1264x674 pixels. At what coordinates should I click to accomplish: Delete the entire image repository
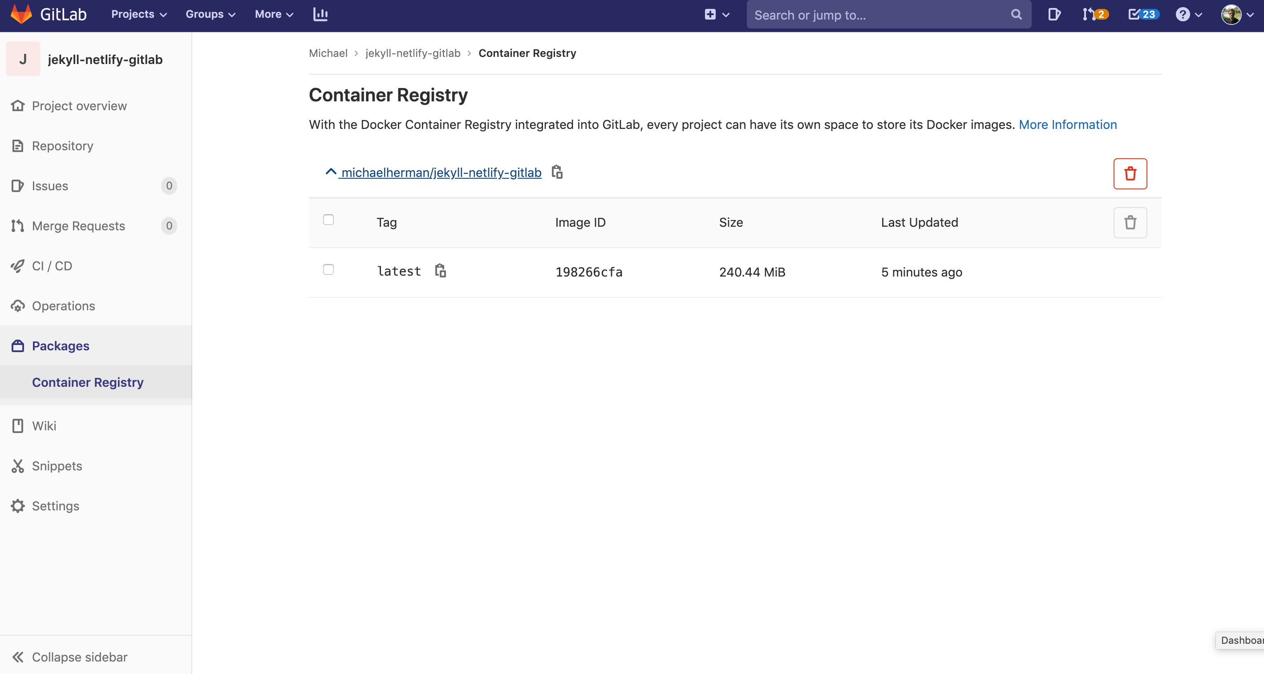click(1130, 173)
